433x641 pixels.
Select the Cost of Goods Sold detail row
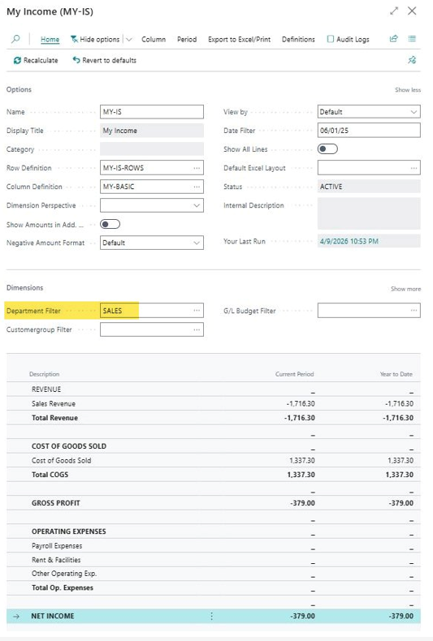(214, 460)
